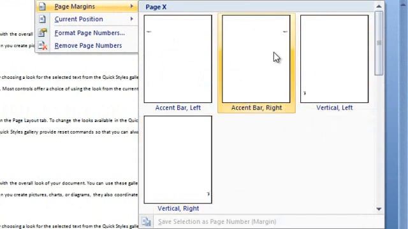This screenshot has width=408, height=229.
Task: Click the Page Margins menu icon
Action: tap(42, 6)
